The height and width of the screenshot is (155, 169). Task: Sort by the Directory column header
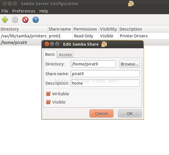click(x=24, y=29)
